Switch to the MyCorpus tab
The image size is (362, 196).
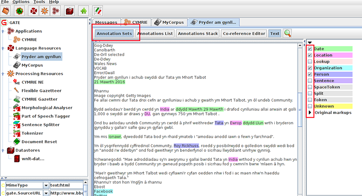[x=169, y=22]
